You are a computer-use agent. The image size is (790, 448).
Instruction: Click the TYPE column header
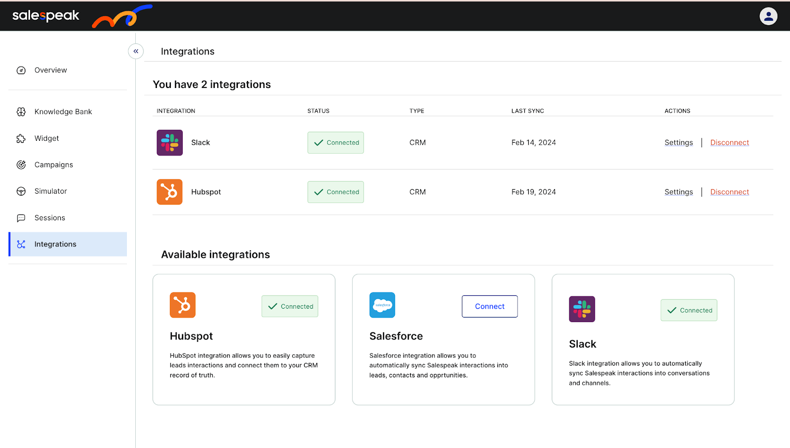pos(417,111)
